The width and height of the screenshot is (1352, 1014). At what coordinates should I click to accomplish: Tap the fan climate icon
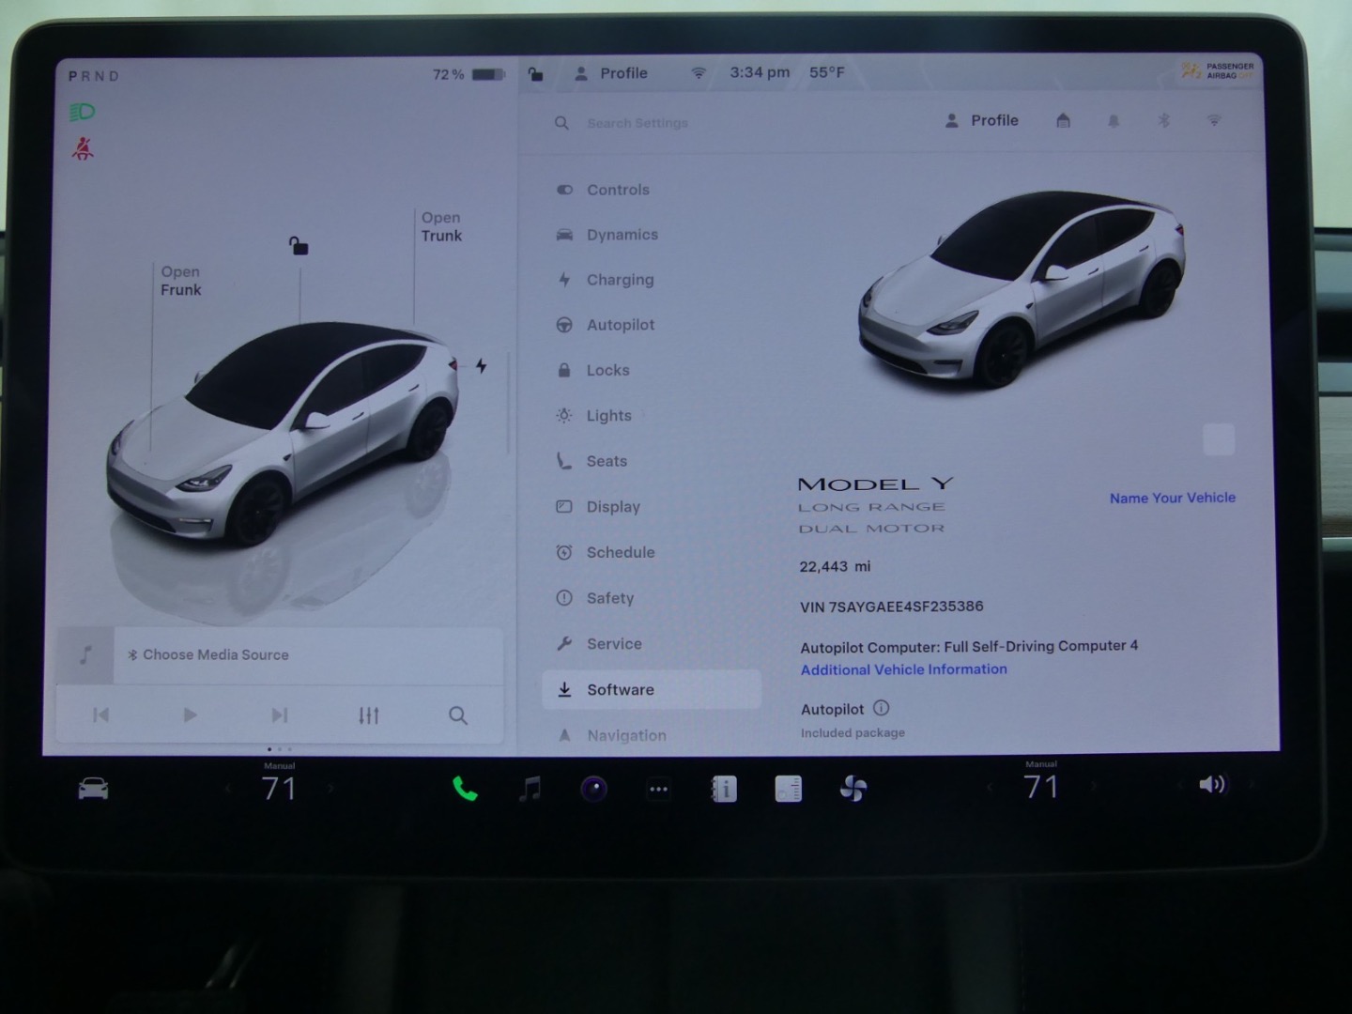pos(853,790)
